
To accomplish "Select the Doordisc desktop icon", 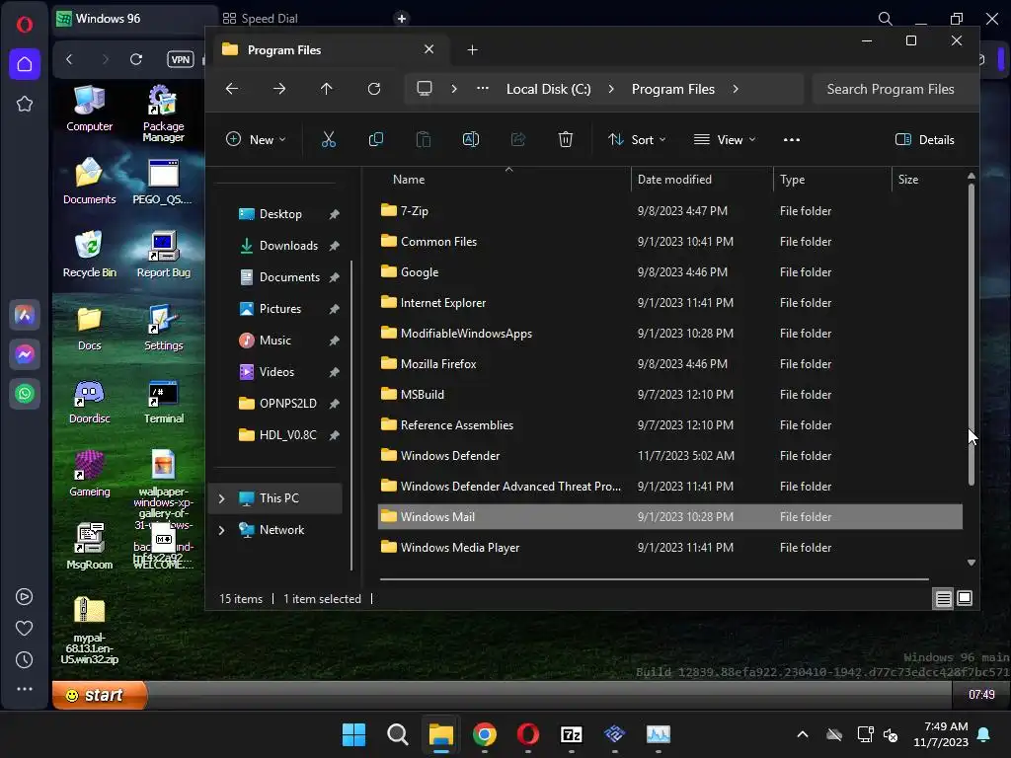I will pyautogui.click(x=90, y=401).
